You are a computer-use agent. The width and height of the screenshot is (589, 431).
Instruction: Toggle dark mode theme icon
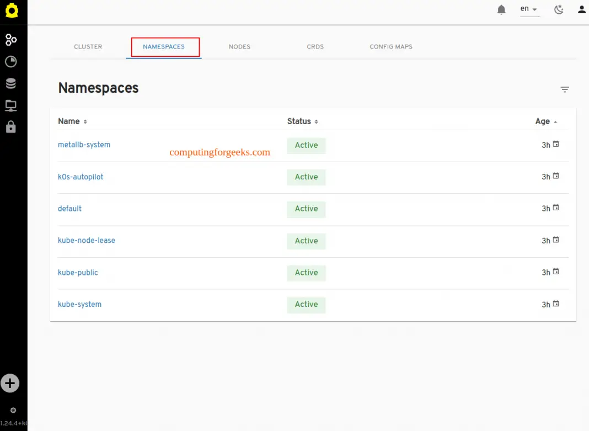(x=559, y=9)
